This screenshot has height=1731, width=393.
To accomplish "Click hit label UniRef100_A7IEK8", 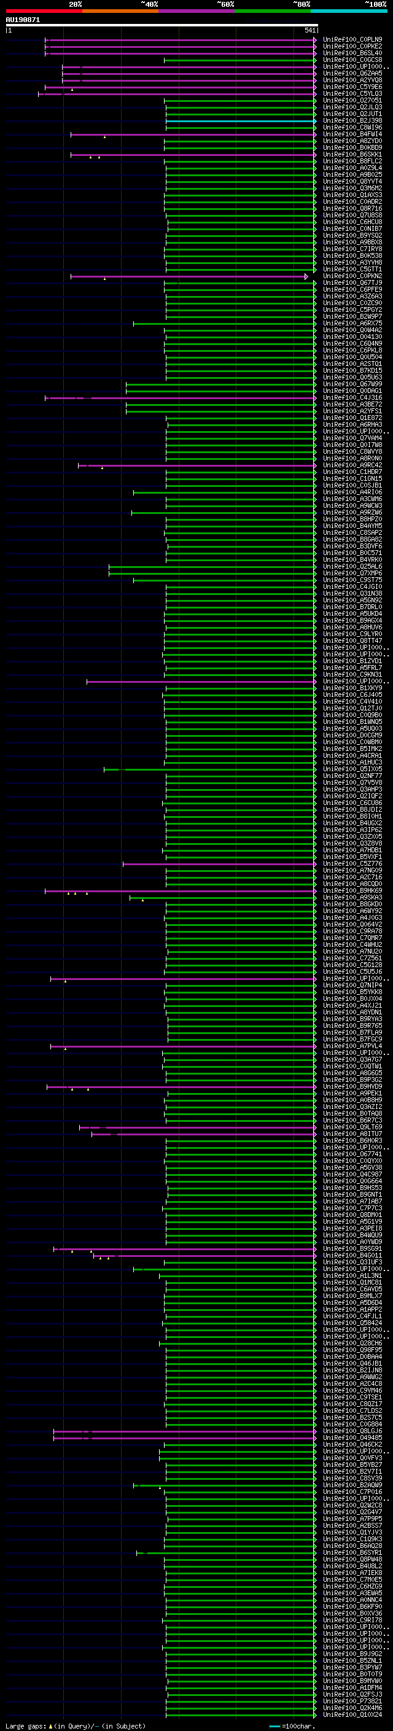I will point(352,1573).
